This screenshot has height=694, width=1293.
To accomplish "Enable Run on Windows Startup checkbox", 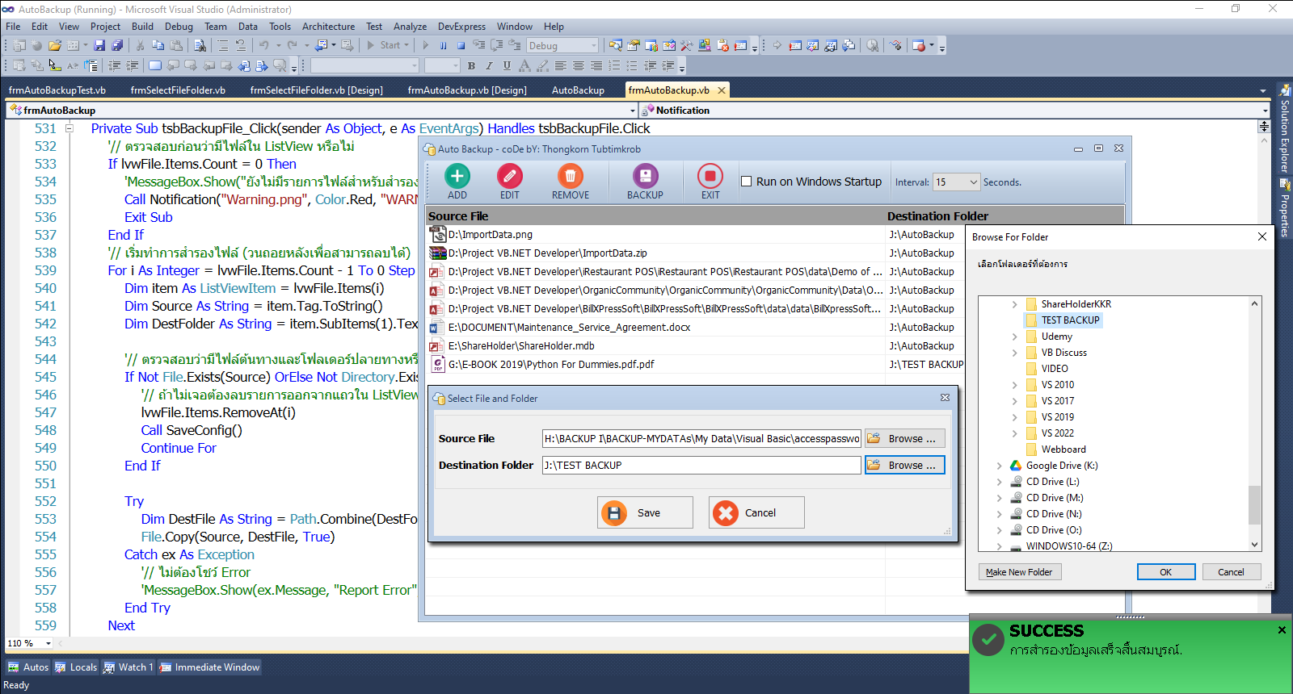I will (747, 182).
